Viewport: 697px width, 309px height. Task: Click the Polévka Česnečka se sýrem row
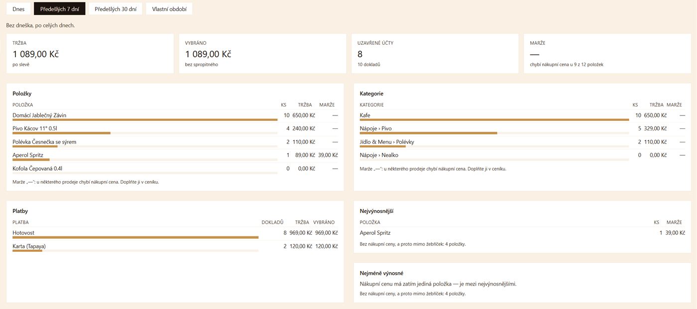(175, 143)
